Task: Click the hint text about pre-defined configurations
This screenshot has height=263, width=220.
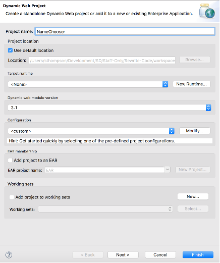Action: [92, 141]
